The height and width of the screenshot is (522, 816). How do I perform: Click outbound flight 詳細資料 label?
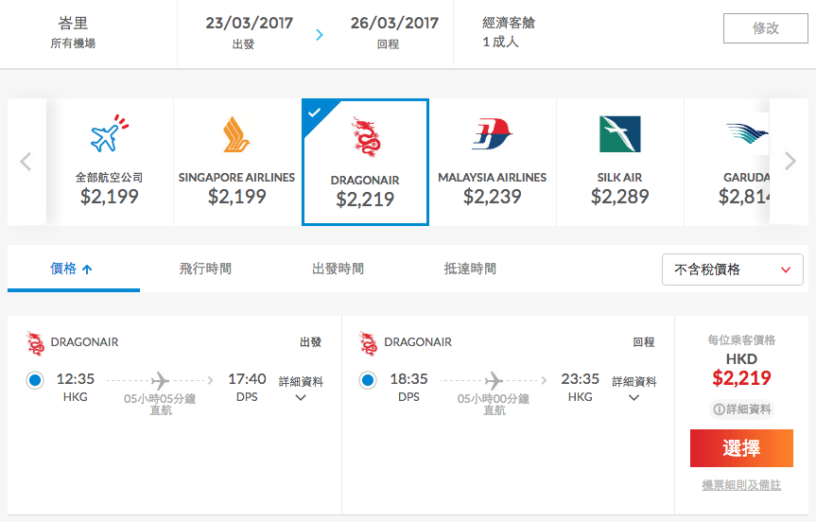click(x=301, y=381)
